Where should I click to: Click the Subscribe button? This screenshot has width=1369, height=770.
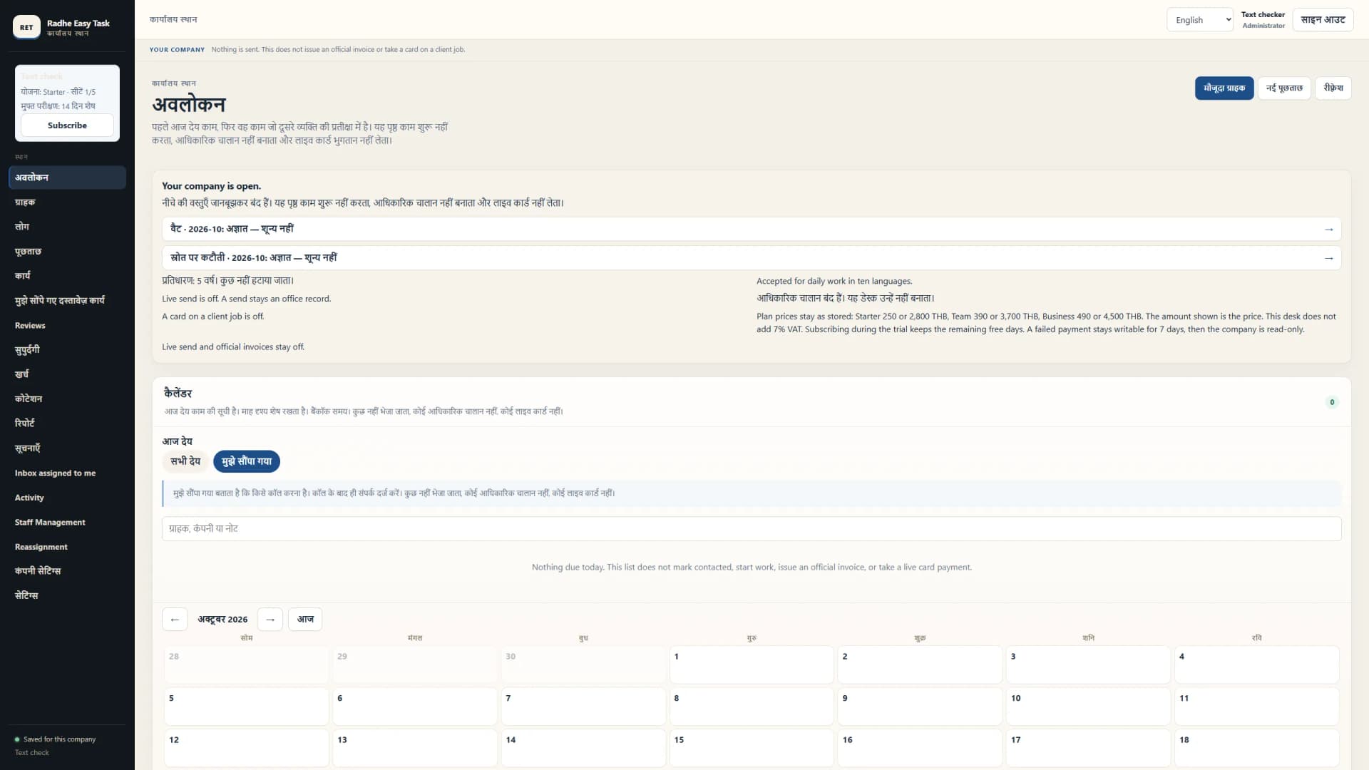67,125
